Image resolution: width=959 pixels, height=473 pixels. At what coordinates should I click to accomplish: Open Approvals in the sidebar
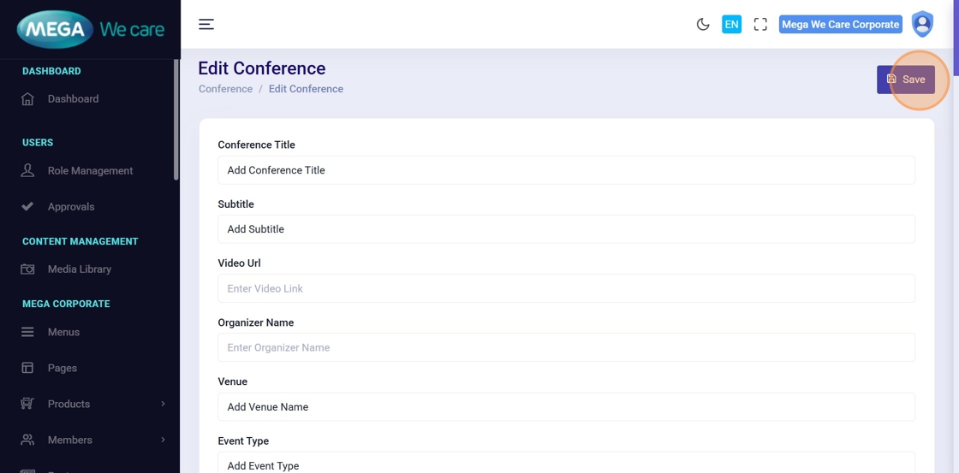(71, 207)
